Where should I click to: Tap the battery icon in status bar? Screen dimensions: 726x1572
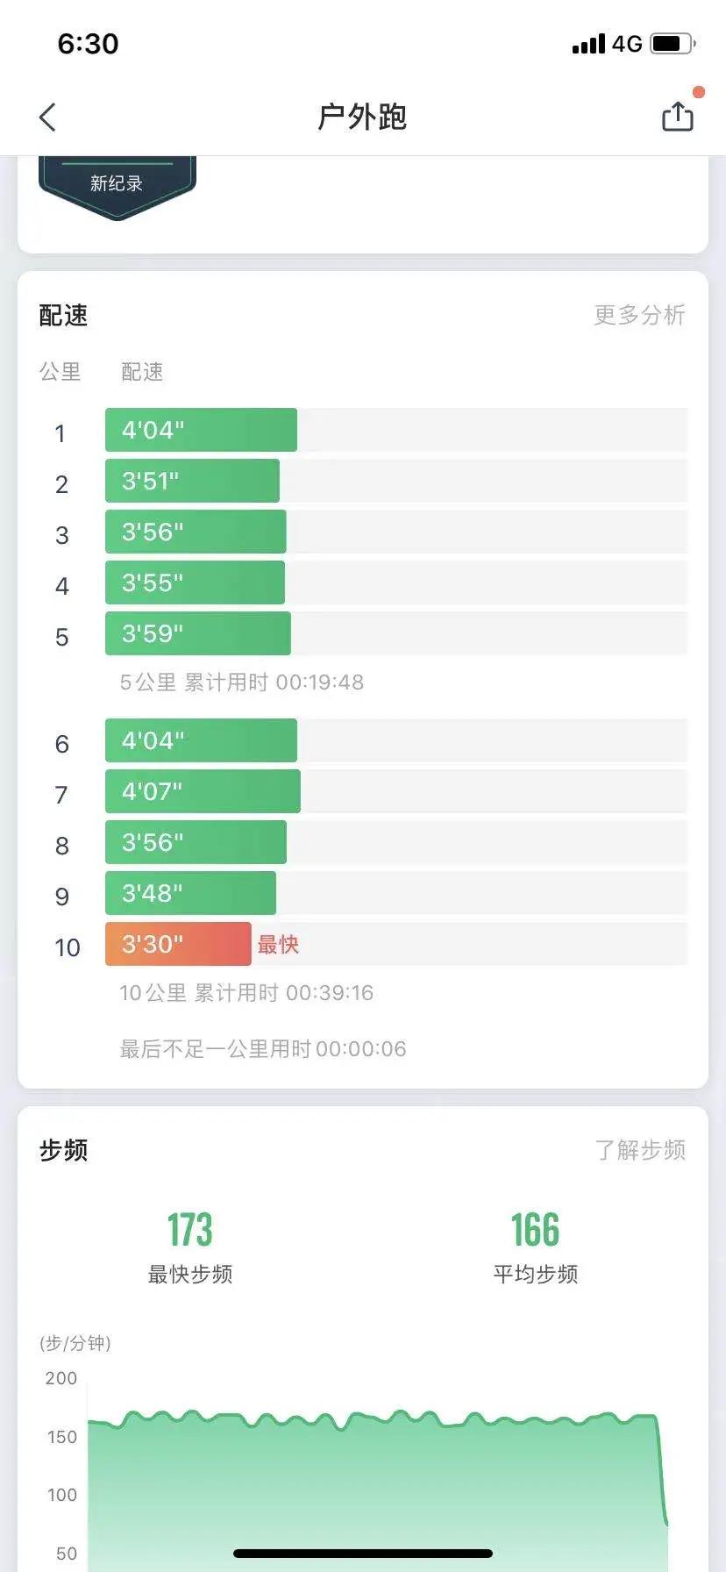(x=673, y=43)
